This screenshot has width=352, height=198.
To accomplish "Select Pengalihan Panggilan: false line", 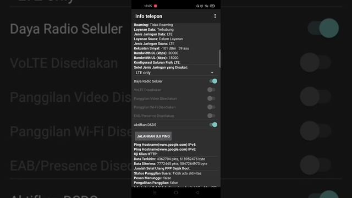I will click(156, 183).
